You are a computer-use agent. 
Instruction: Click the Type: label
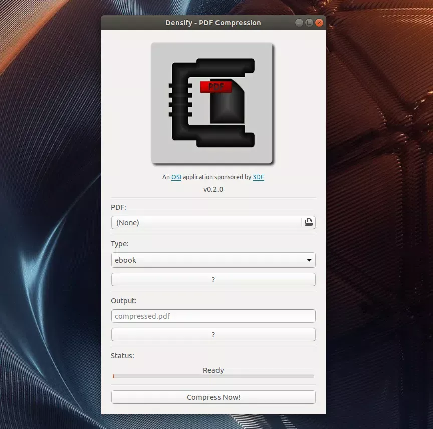coord(120,244)
